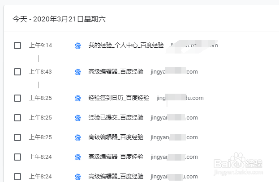Open the 经验签到日历_百度经验 page link
This screenshot has height=182, width=279.
pyautogui.click(x=119, y=98)
